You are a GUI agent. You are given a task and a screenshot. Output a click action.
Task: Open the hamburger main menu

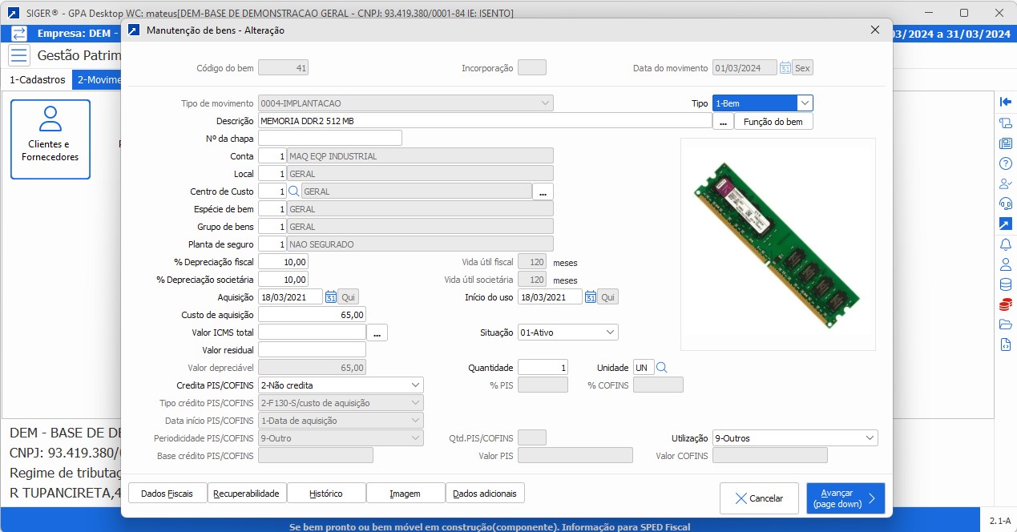tap(19, 55)
